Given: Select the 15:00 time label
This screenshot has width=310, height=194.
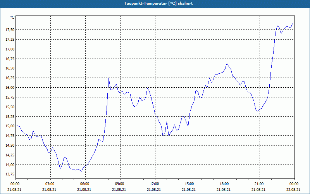Looking at the screenshot, I should pyautogui.click(x=189, y=184).
